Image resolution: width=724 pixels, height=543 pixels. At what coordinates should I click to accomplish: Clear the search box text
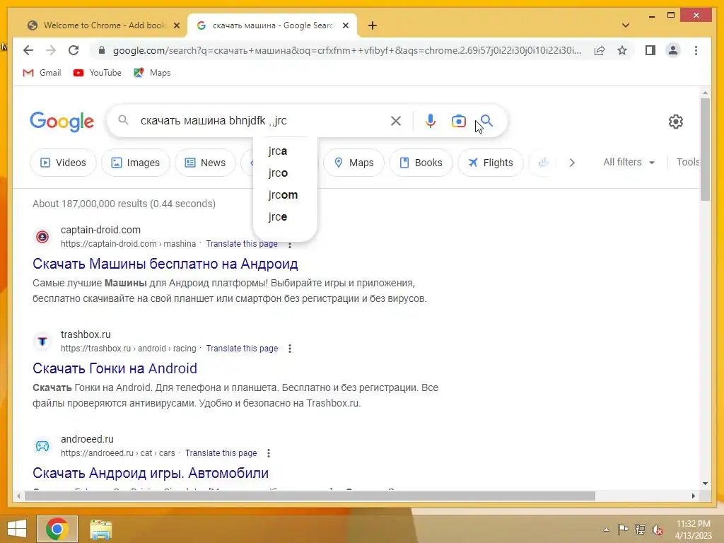coord(396,121)
